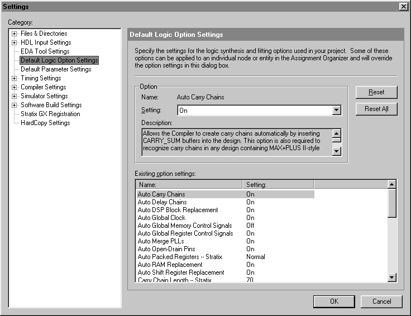411x316 pixels.
Task: Click description box scroll down arrow
Action: [336, 151]
